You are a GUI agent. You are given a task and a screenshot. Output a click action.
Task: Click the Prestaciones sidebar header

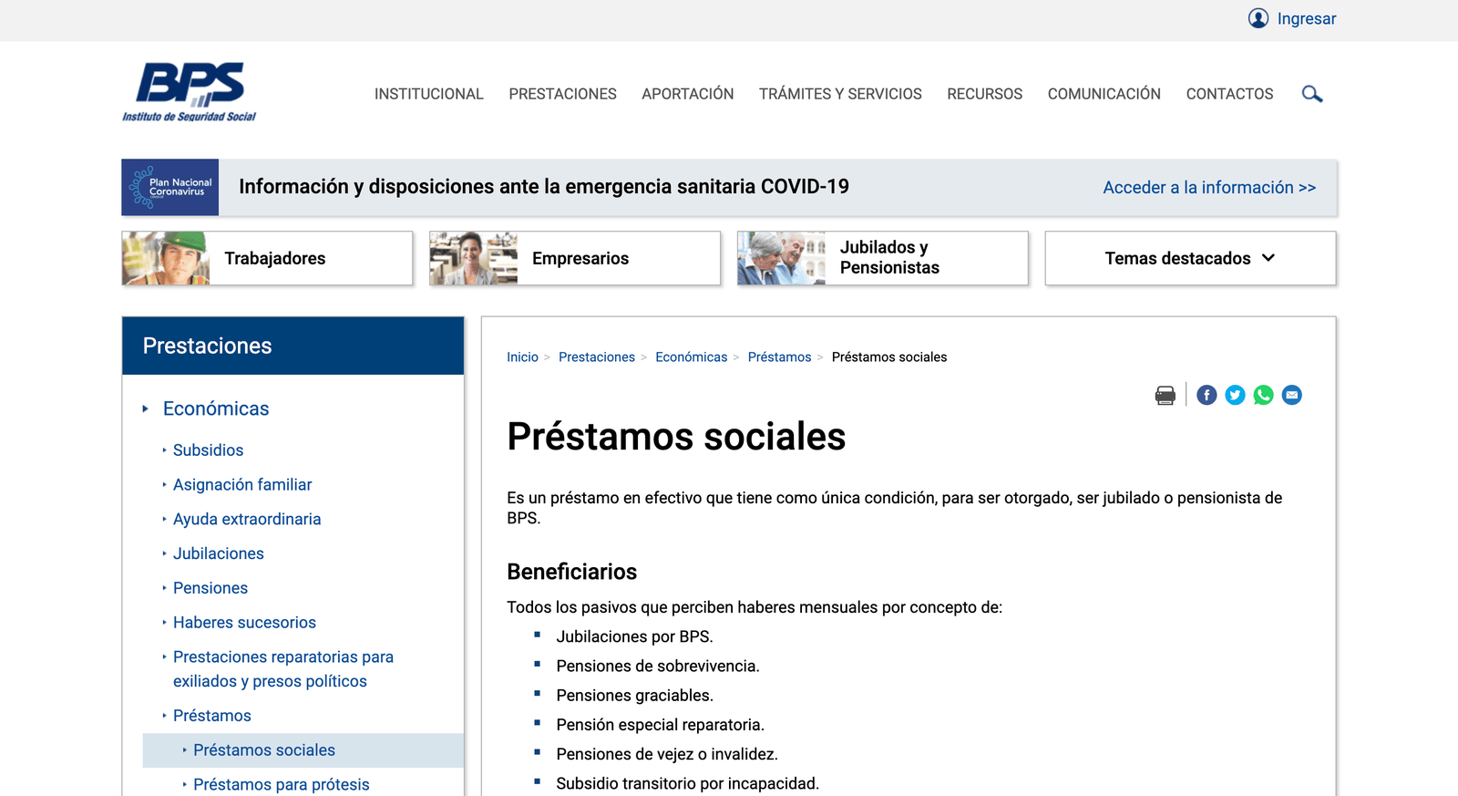[x=293, y=346]
